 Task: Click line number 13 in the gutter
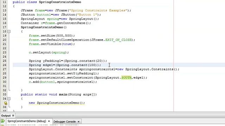[x=5, y=10]
